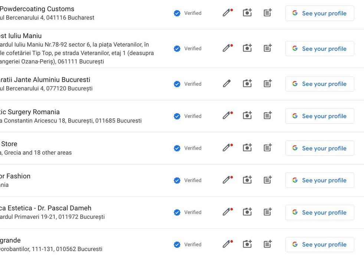The width and height of the screenshot is (364, 259).
Task: Create post for Dr. Pascal Dameh listing
Action: [268, 212]
